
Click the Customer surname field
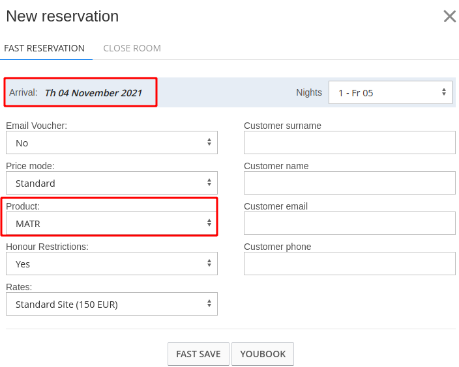[349, 143]
